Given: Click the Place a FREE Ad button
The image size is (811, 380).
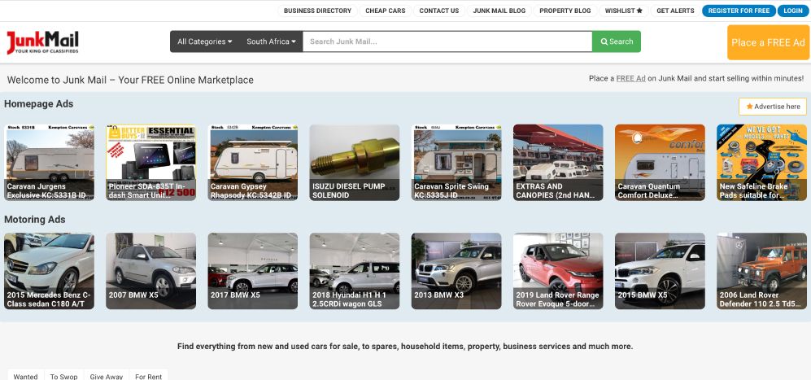Looking at the screenshot, I should point(768,42).
